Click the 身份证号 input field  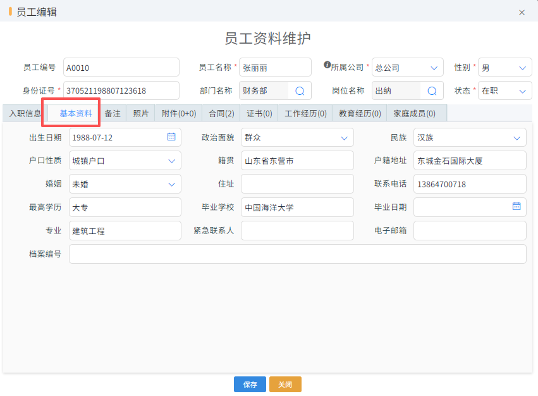(x=121, y=90)
